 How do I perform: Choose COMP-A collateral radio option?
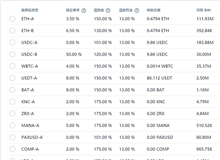12,149
